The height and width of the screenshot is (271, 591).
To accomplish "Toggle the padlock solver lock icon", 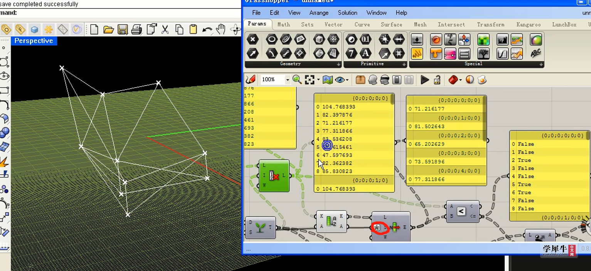I will (437, 80).
